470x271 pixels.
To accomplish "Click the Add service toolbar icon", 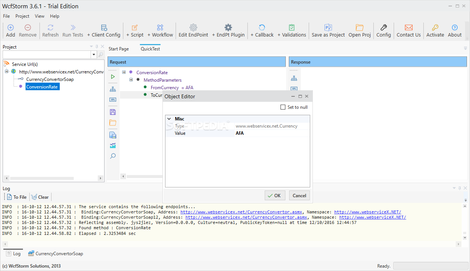I will coord(11,27).
